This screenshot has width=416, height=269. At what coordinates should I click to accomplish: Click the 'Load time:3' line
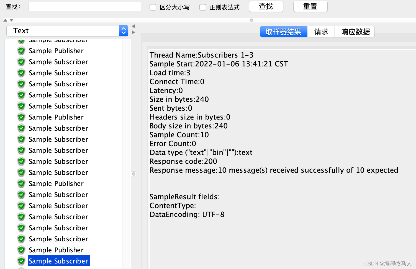[x=170, y=73]
